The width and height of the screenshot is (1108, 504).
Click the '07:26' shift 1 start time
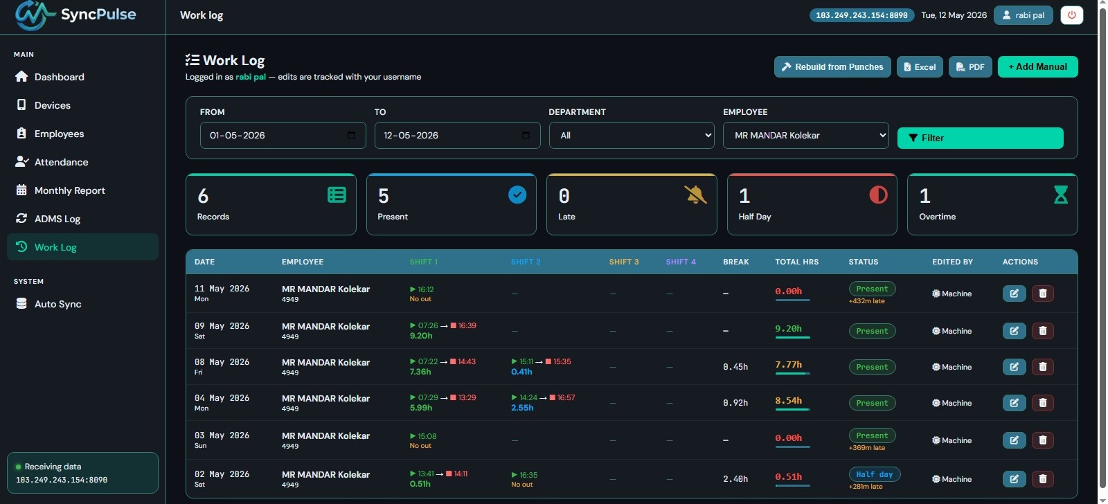click(x=428, y=325)
